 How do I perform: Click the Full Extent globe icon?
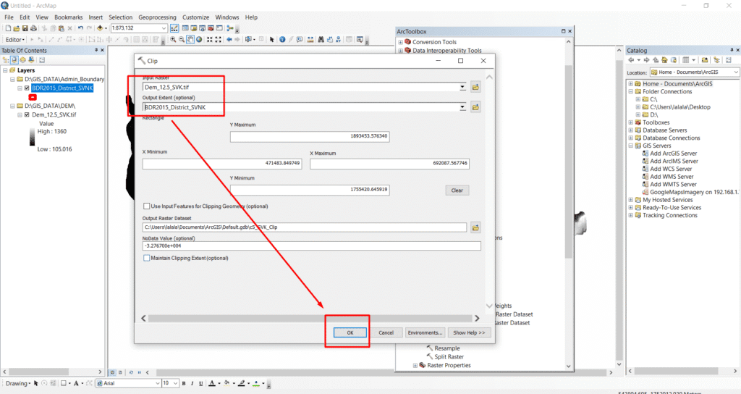pos(199,40)
